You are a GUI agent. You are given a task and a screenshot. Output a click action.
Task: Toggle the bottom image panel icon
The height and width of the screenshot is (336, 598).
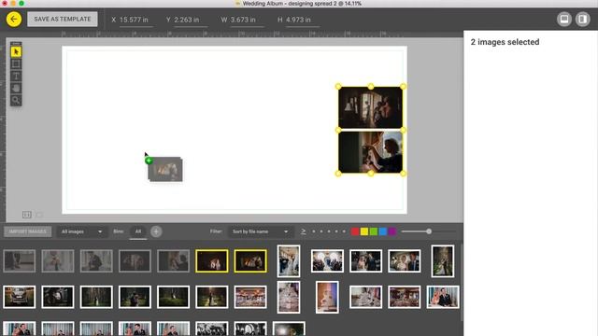click(x=564, y=19)
